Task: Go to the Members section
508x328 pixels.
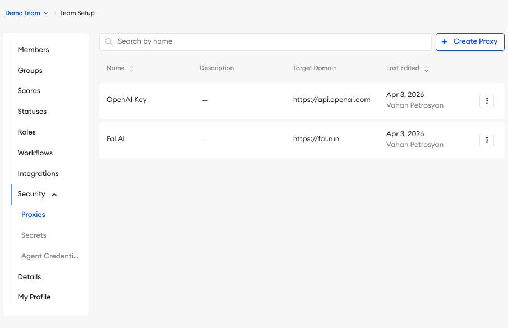Action: click(34, 49)
